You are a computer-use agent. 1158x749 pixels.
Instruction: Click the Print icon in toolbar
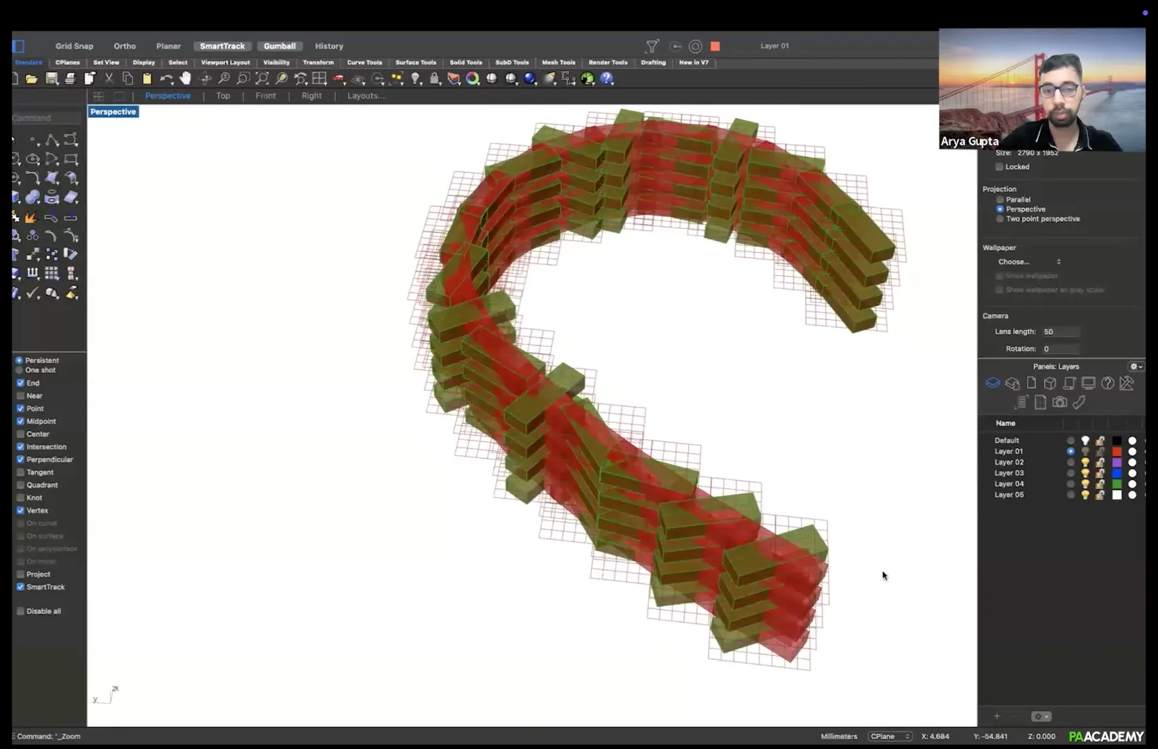(70, 78)
